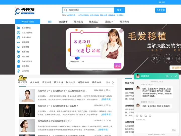
Task: Click the 种植私密毛发 sidebar icon
Action: point(18,61)
